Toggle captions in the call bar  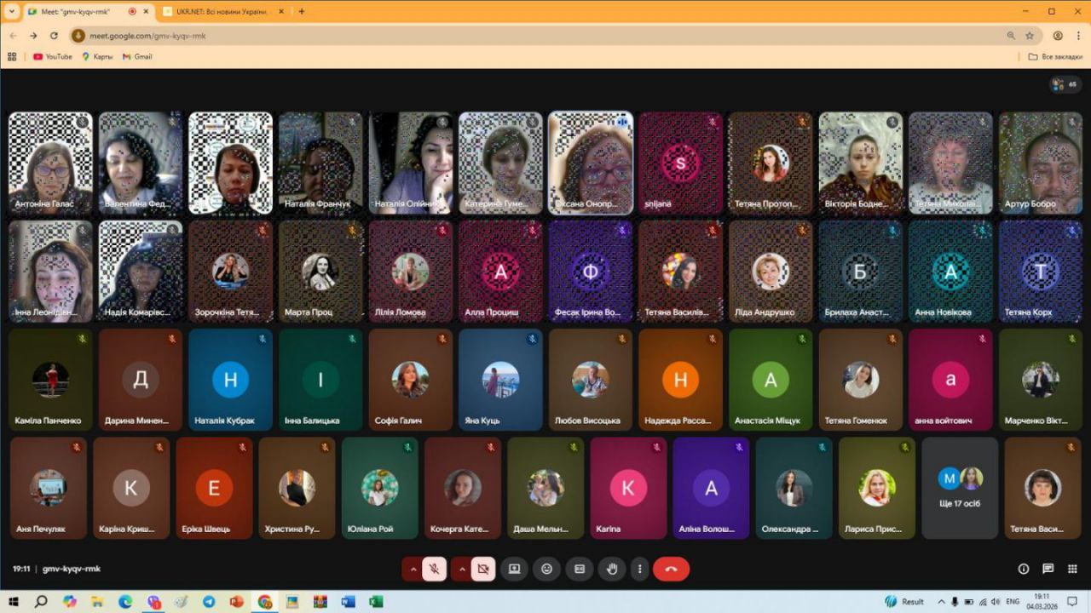coord(580,570)
